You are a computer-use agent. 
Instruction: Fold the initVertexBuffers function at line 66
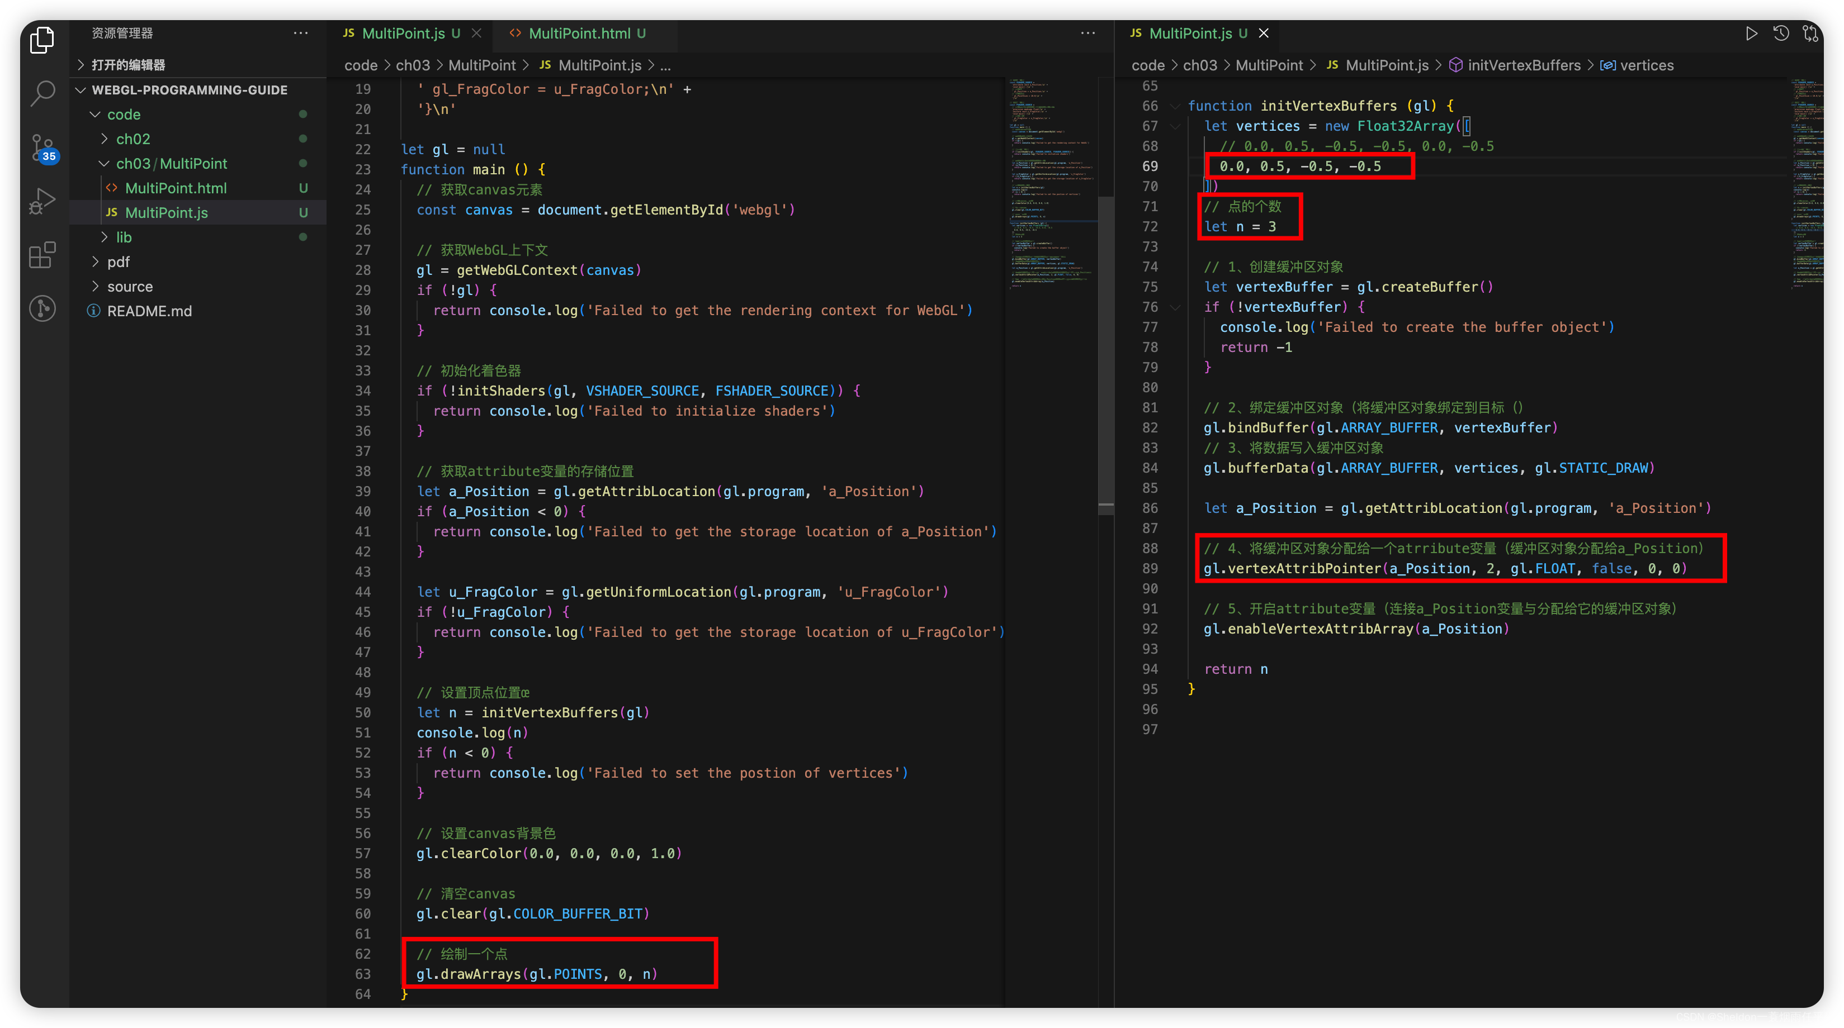pyautogui.click(x=1175, y=106)
